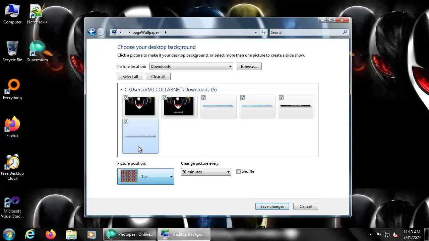The image size is (429, 241).
Task: Select the fifth dark strip thumbnail
Action: pyautogui.click(x=296, y=106)
